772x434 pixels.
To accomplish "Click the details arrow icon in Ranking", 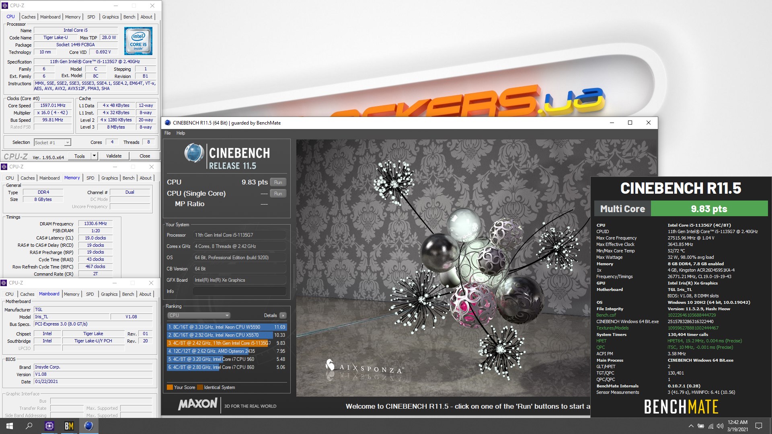I will point(283,315).
